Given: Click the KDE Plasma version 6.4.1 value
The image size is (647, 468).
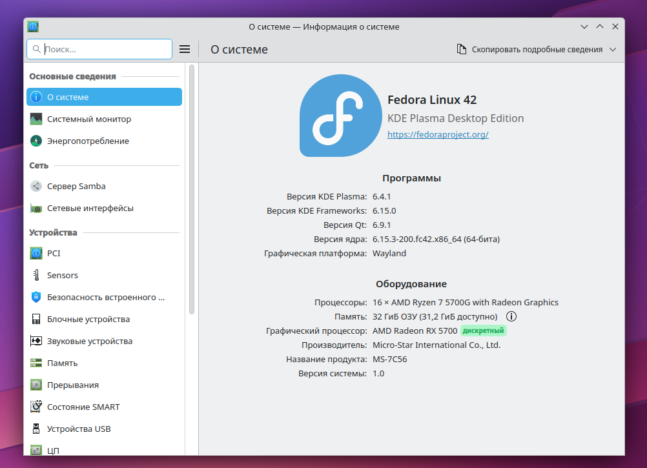Looking at the screenshot, I should 382,197.
